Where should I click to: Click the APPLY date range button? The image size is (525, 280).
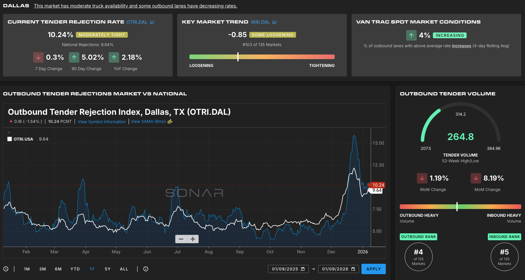coord(373,269)
